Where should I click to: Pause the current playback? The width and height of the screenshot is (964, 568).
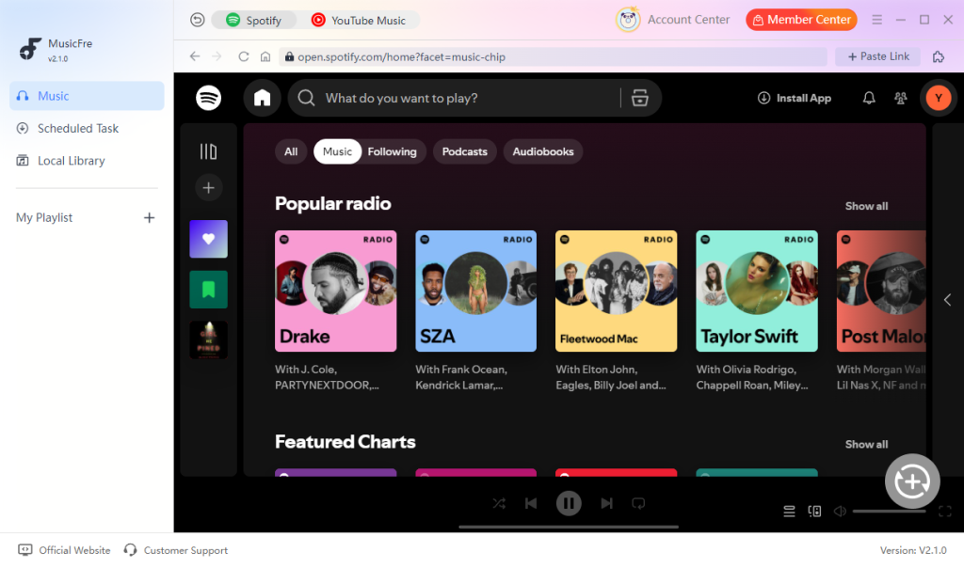coord(569,503)
